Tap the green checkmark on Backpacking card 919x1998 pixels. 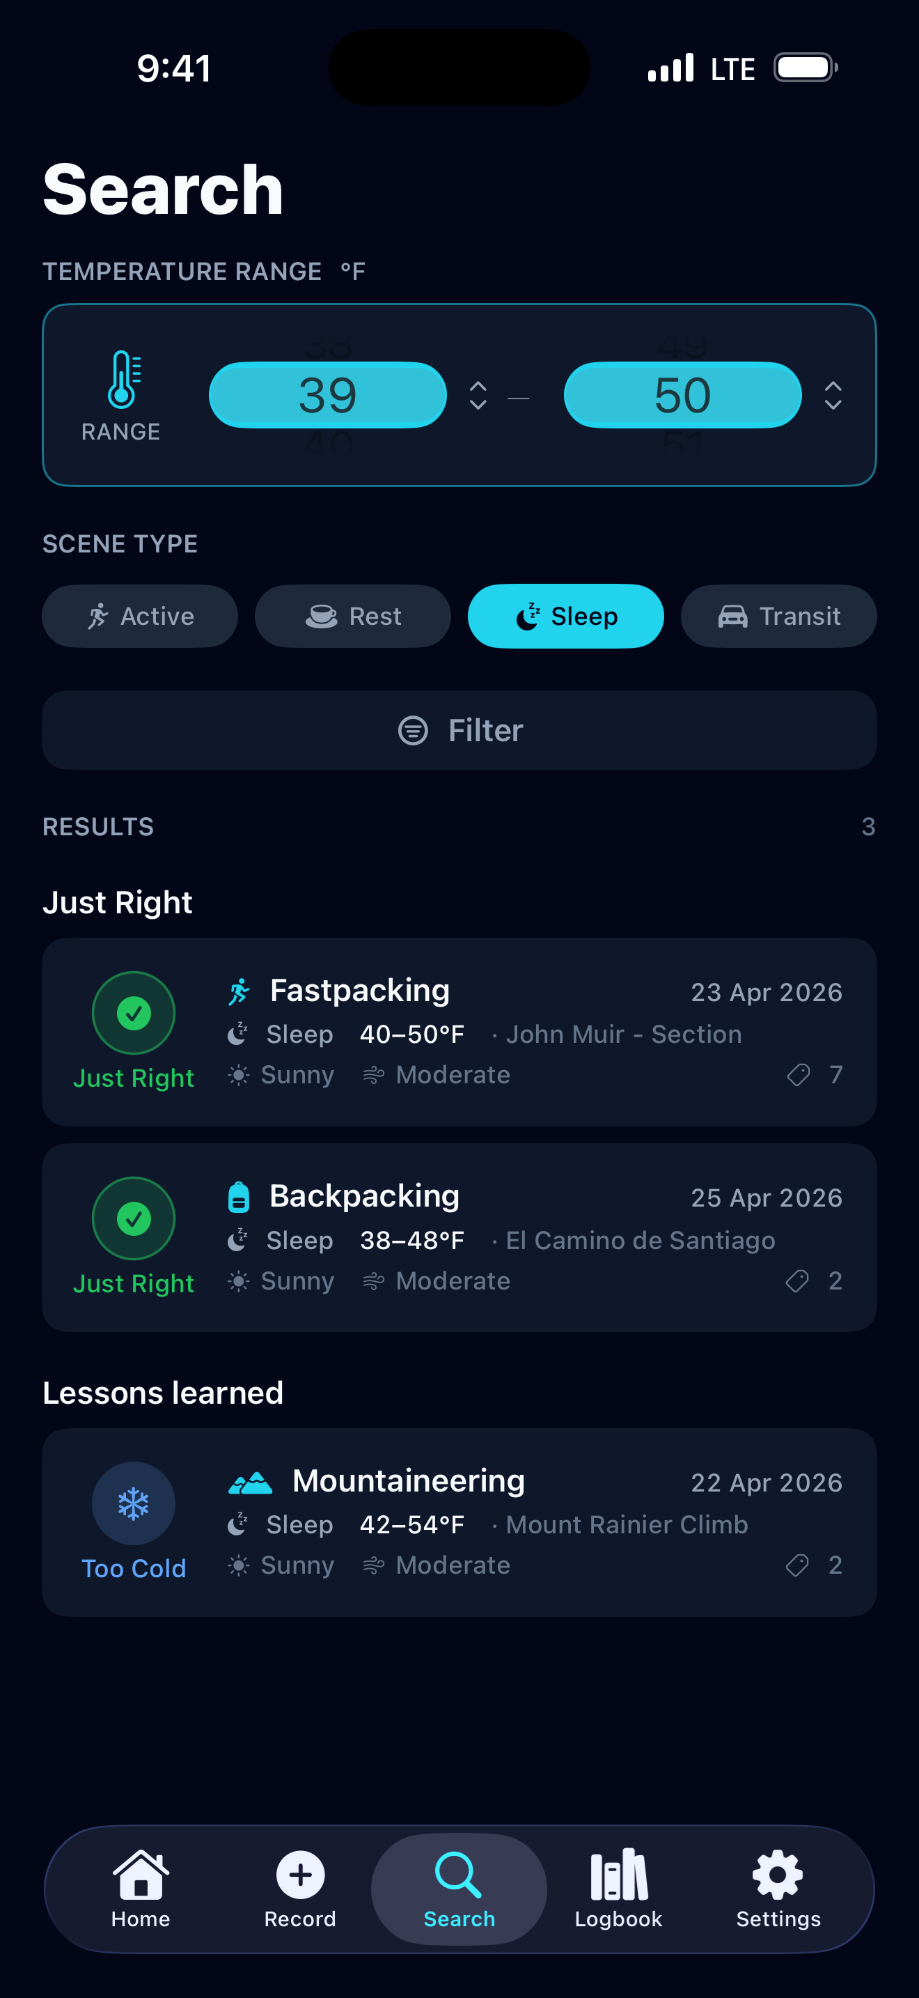coord(133,1218)
